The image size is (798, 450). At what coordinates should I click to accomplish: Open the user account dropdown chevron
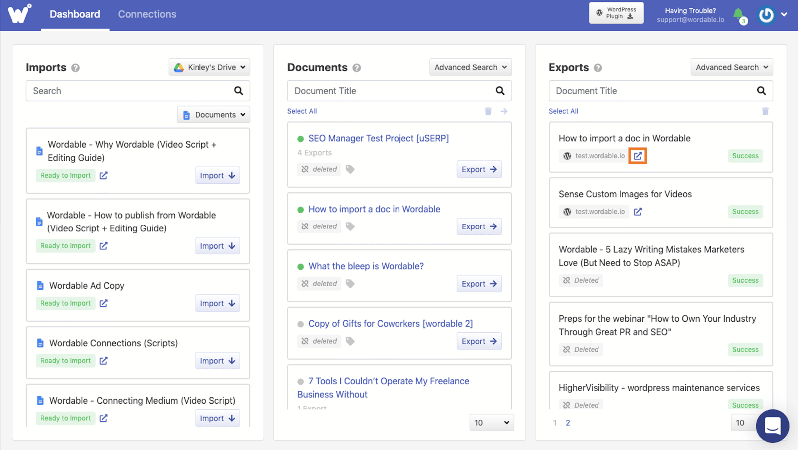784,14
